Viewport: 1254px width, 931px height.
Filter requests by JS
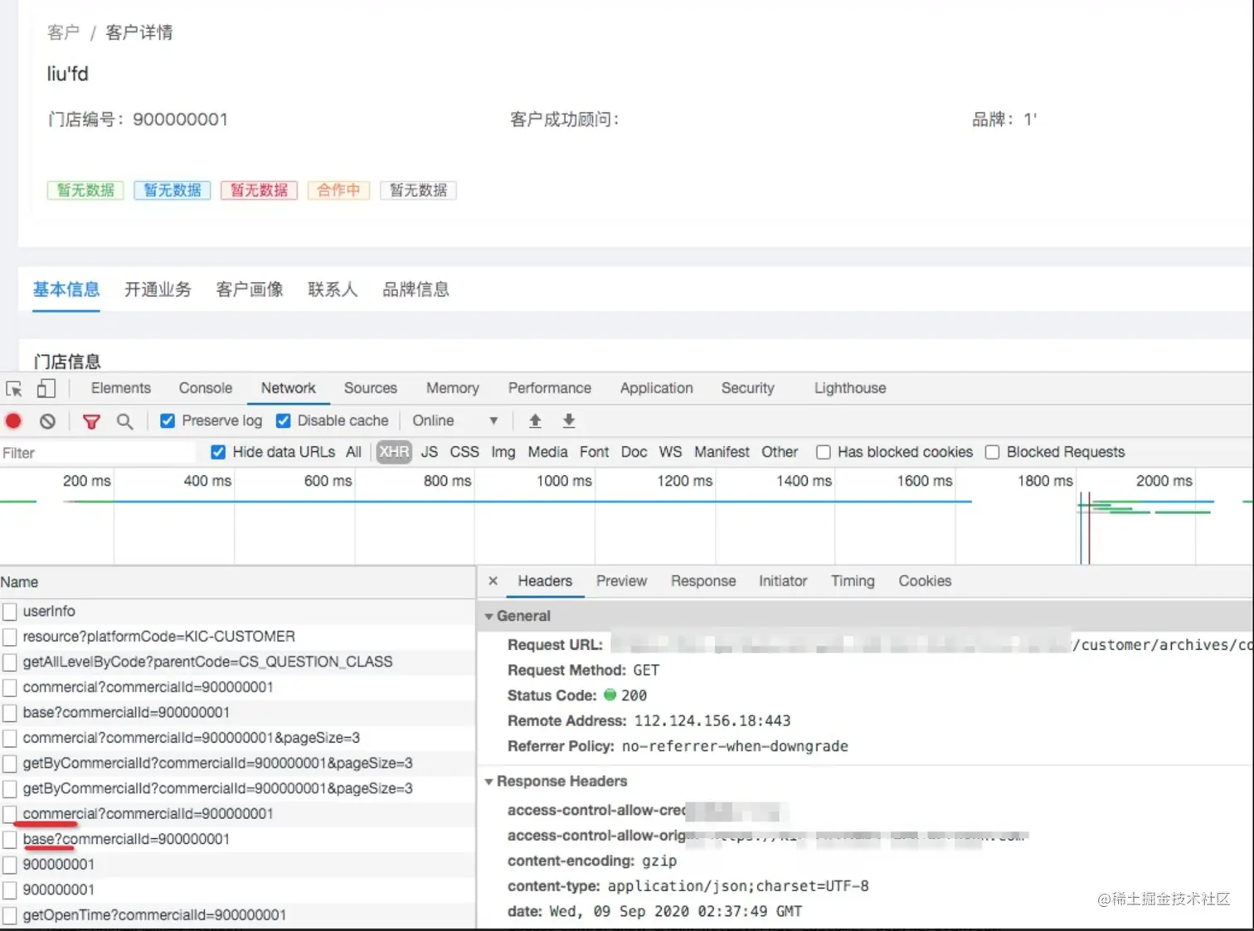(430, 452)
